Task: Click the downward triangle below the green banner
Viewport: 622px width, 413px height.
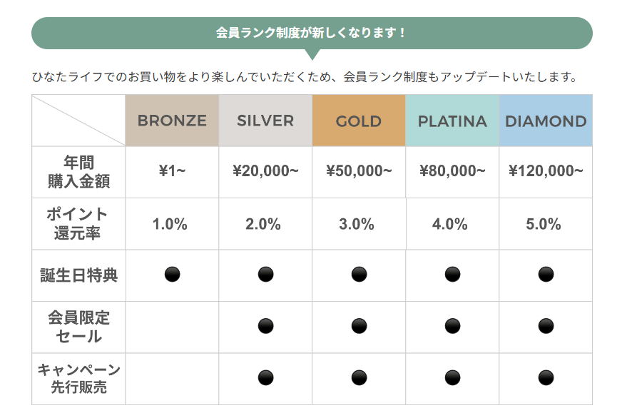Action: point(312,54)
